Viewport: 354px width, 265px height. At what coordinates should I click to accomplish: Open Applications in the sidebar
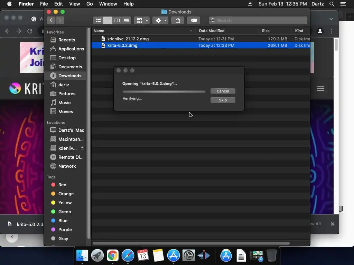[65, 49]
